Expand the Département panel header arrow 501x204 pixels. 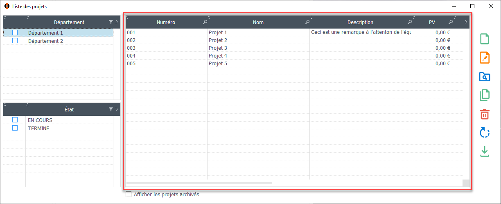[117, 22]
